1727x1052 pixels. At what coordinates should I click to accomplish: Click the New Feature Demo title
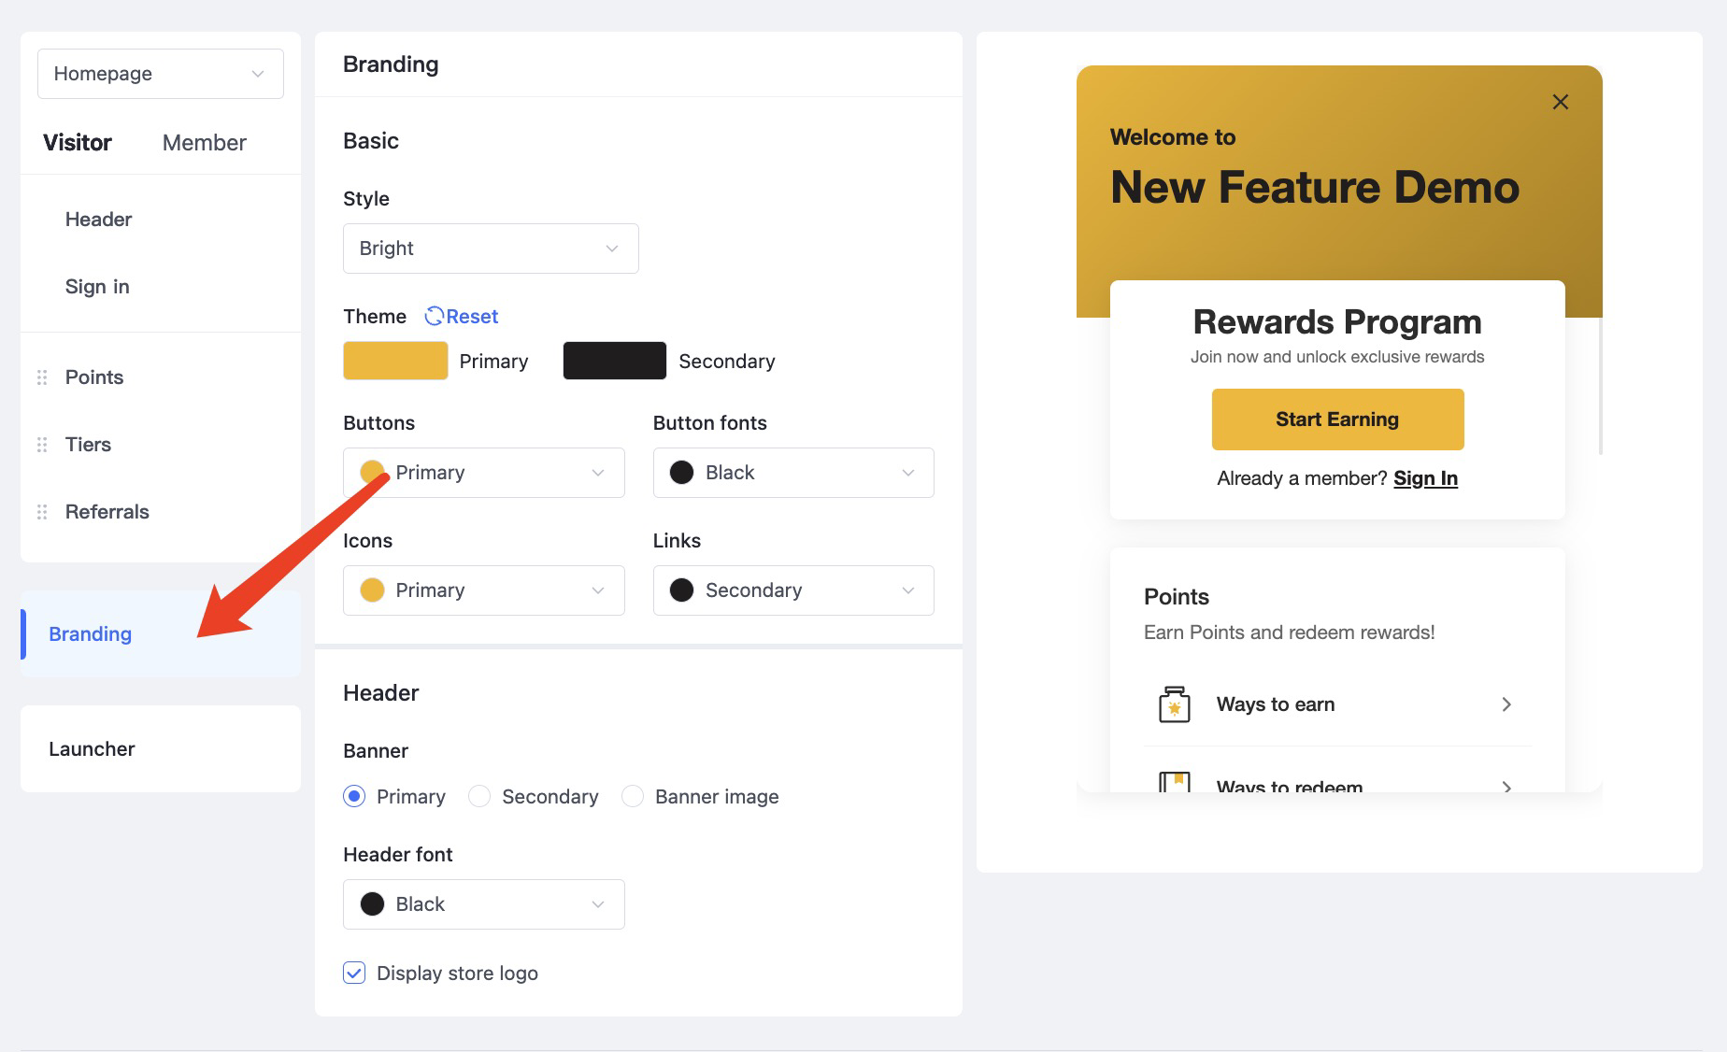click(1315, 187)
